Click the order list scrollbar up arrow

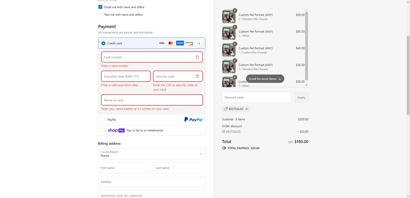point(306,10)
